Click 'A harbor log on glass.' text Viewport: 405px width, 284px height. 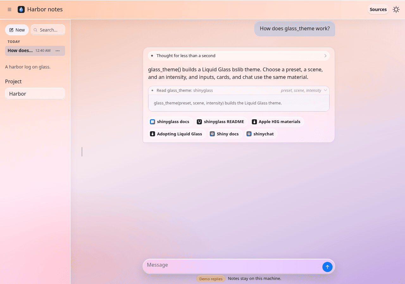point(28,67)
